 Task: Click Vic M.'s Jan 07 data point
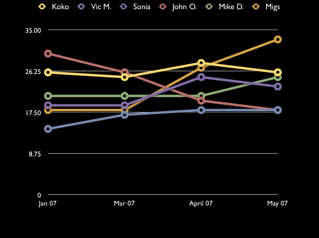48,129
